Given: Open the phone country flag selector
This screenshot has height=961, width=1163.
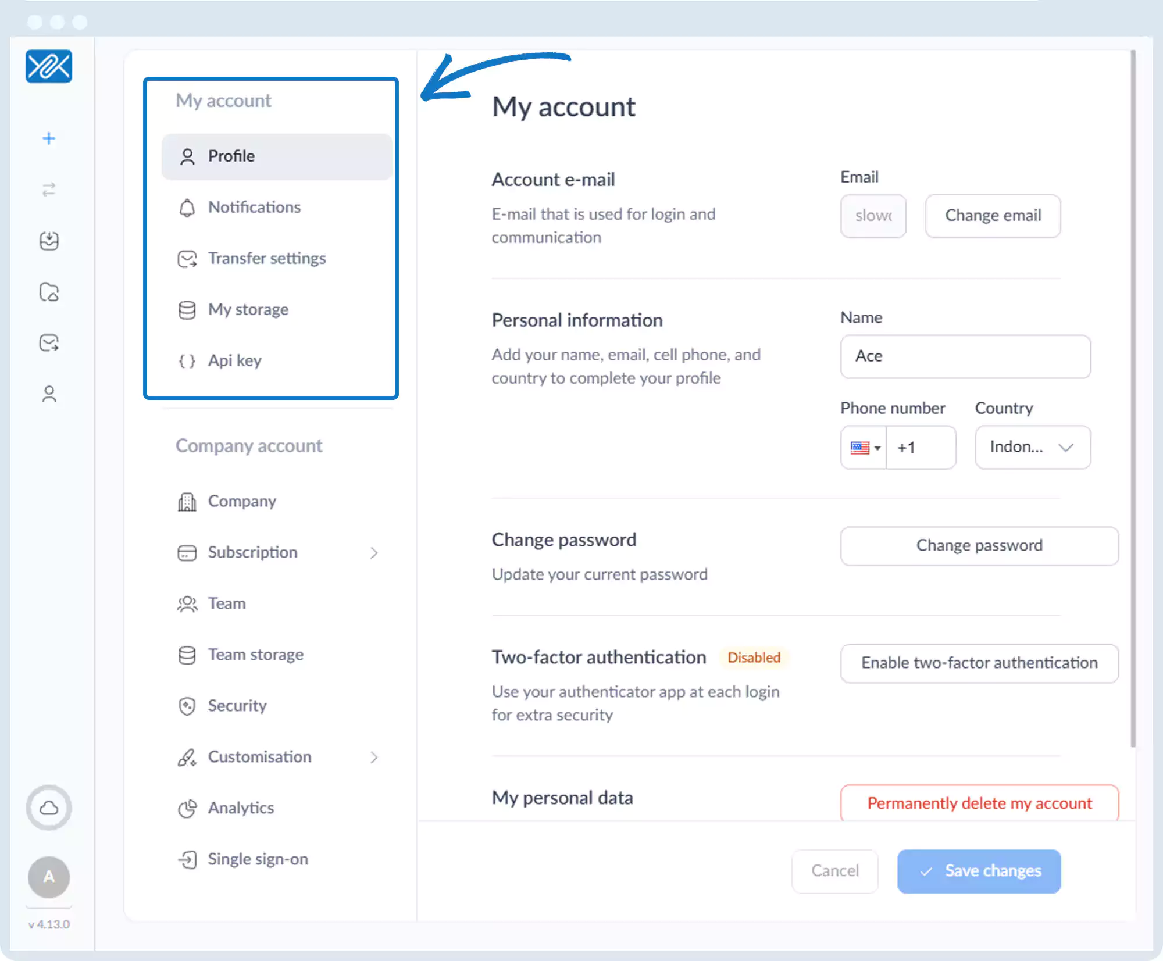Looking at the screenshot, I should pyautogui.click(x=864, y=448).
